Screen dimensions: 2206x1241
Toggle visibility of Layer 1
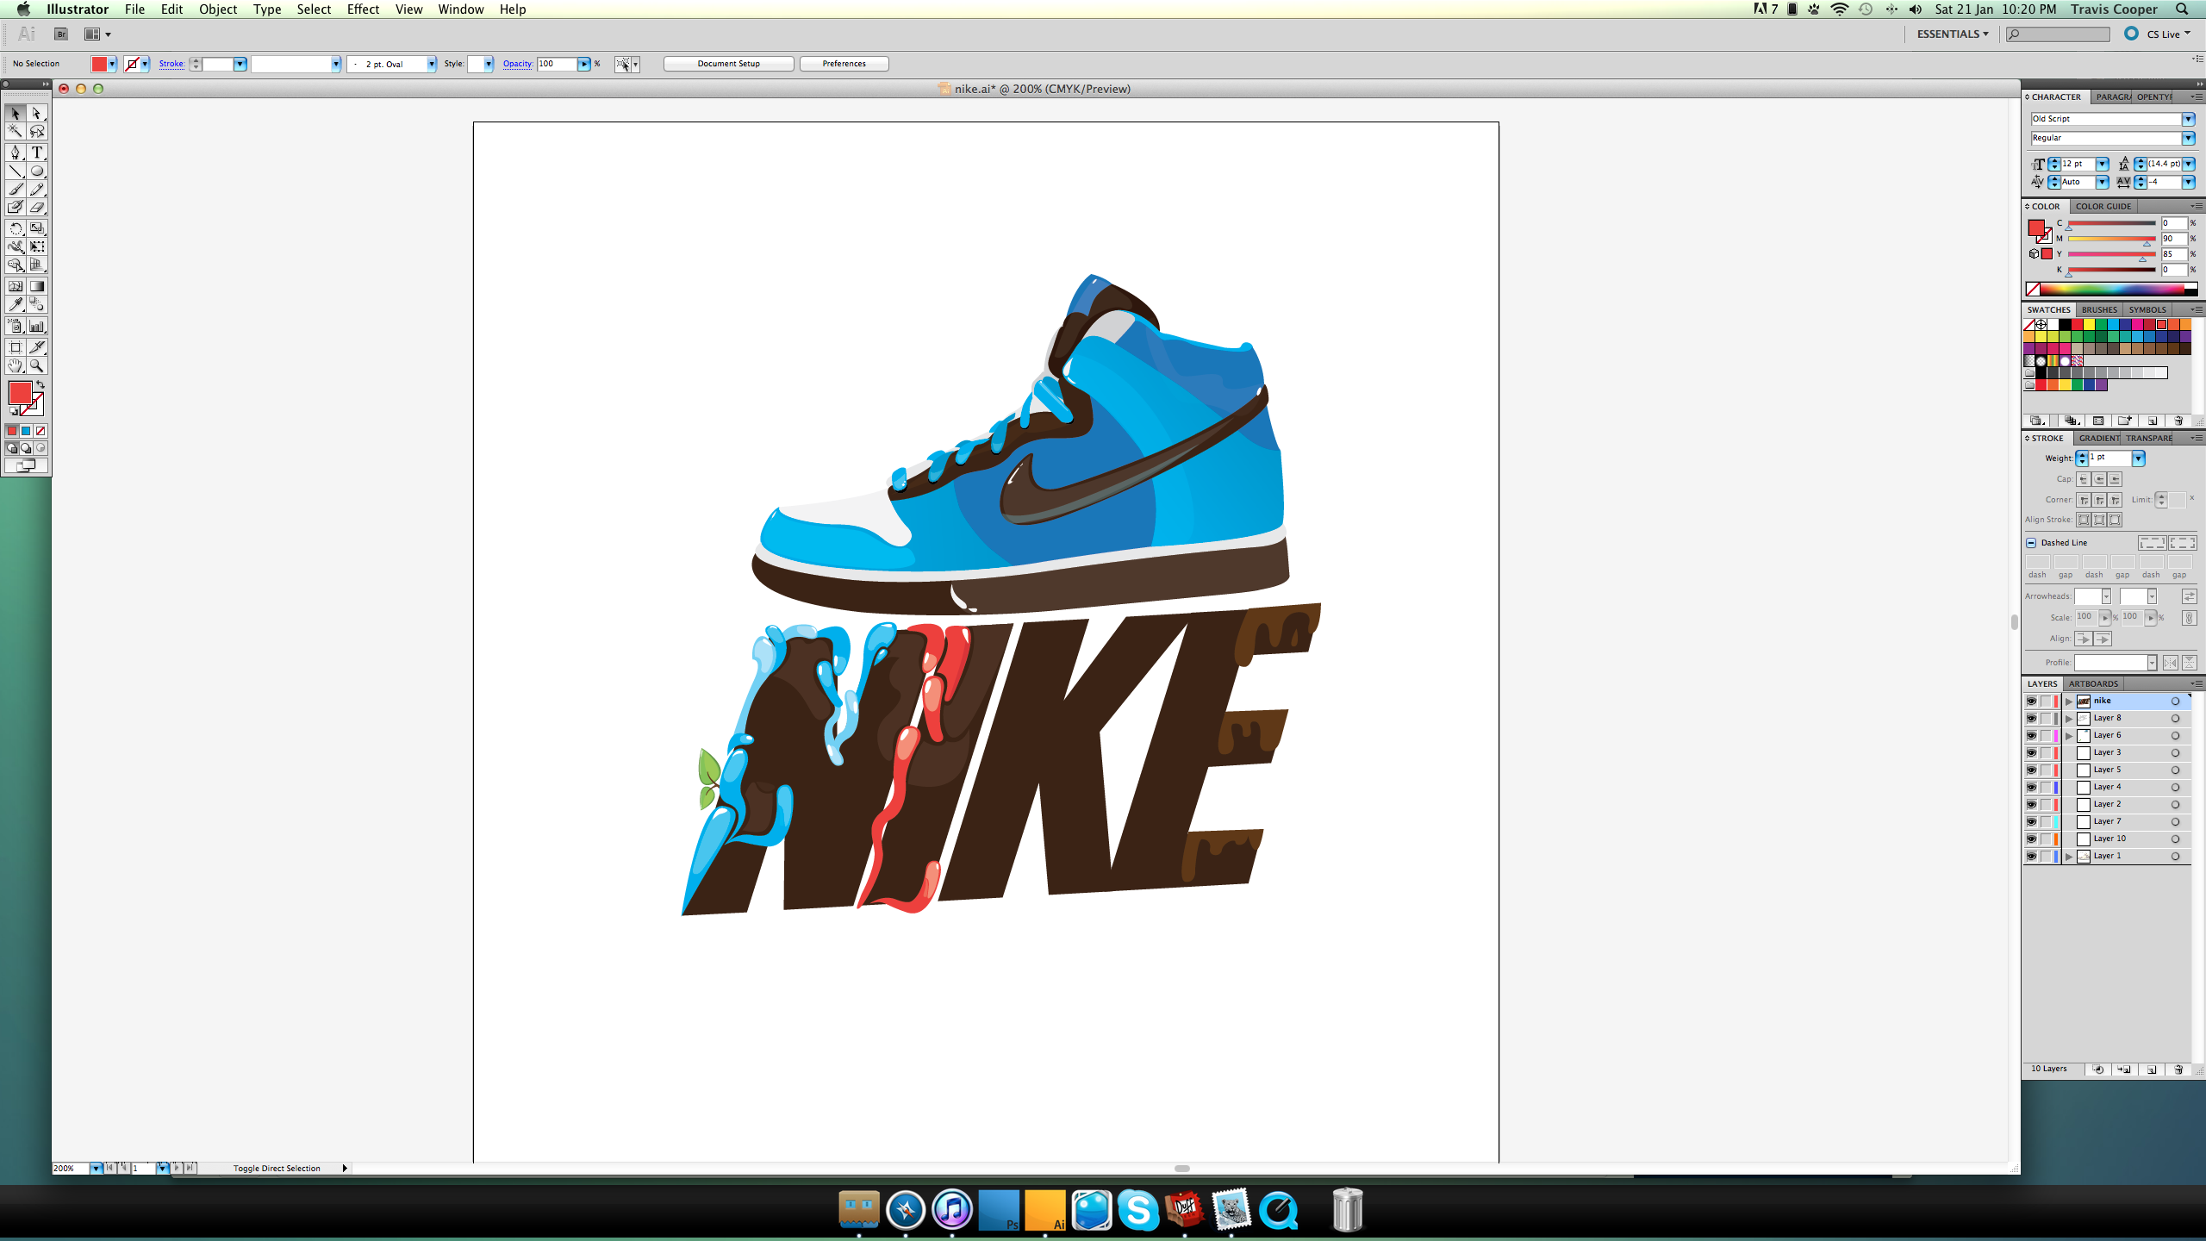click(x=2031, y=856)
